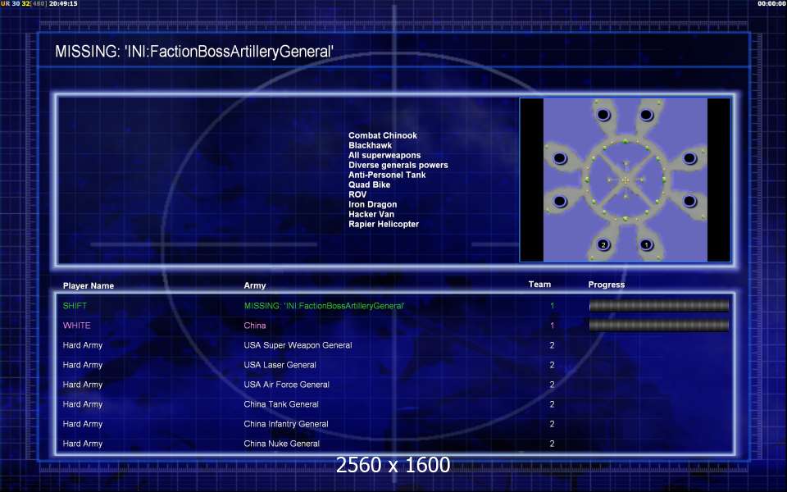Viewport: 787px width, 492px height.
Task: Click 'China Nuke General' army entry
Action: tap(281, 444)
